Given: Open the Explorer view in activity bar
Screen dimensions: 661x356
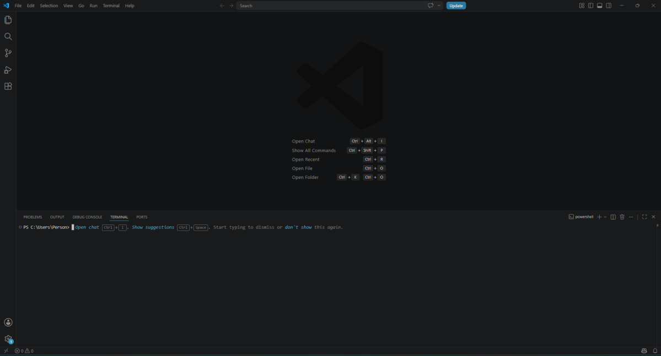Looking at the screenshot, I should point(8,20).
